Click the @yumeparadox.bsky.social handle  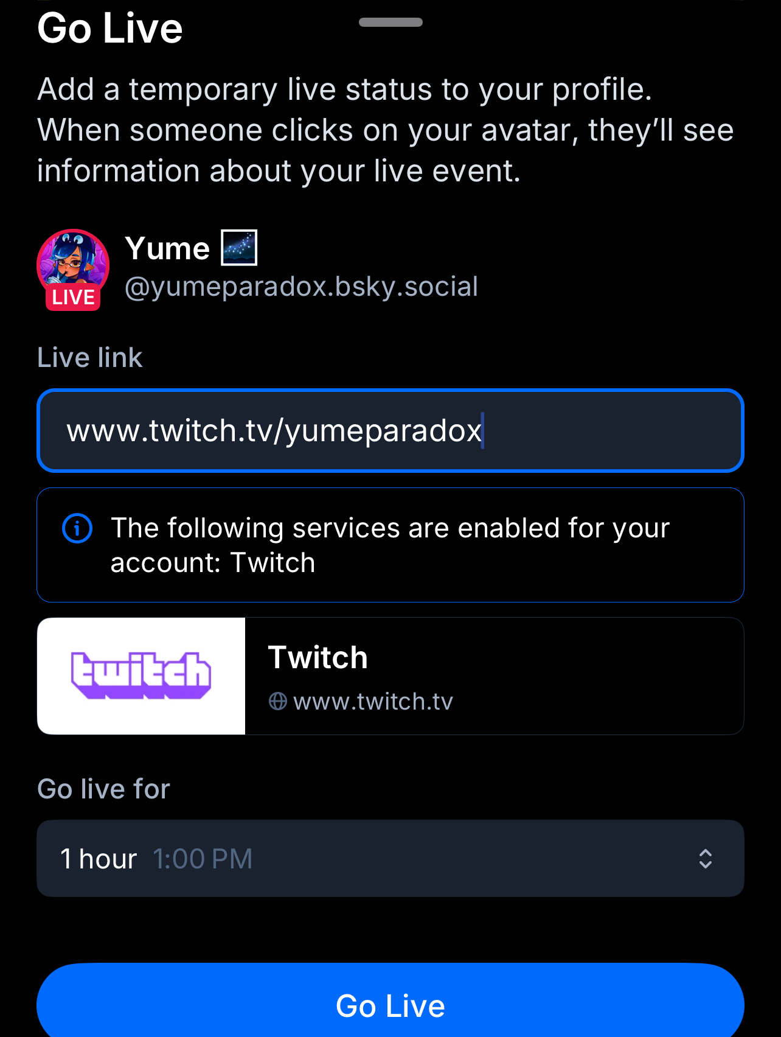(301, 287)
